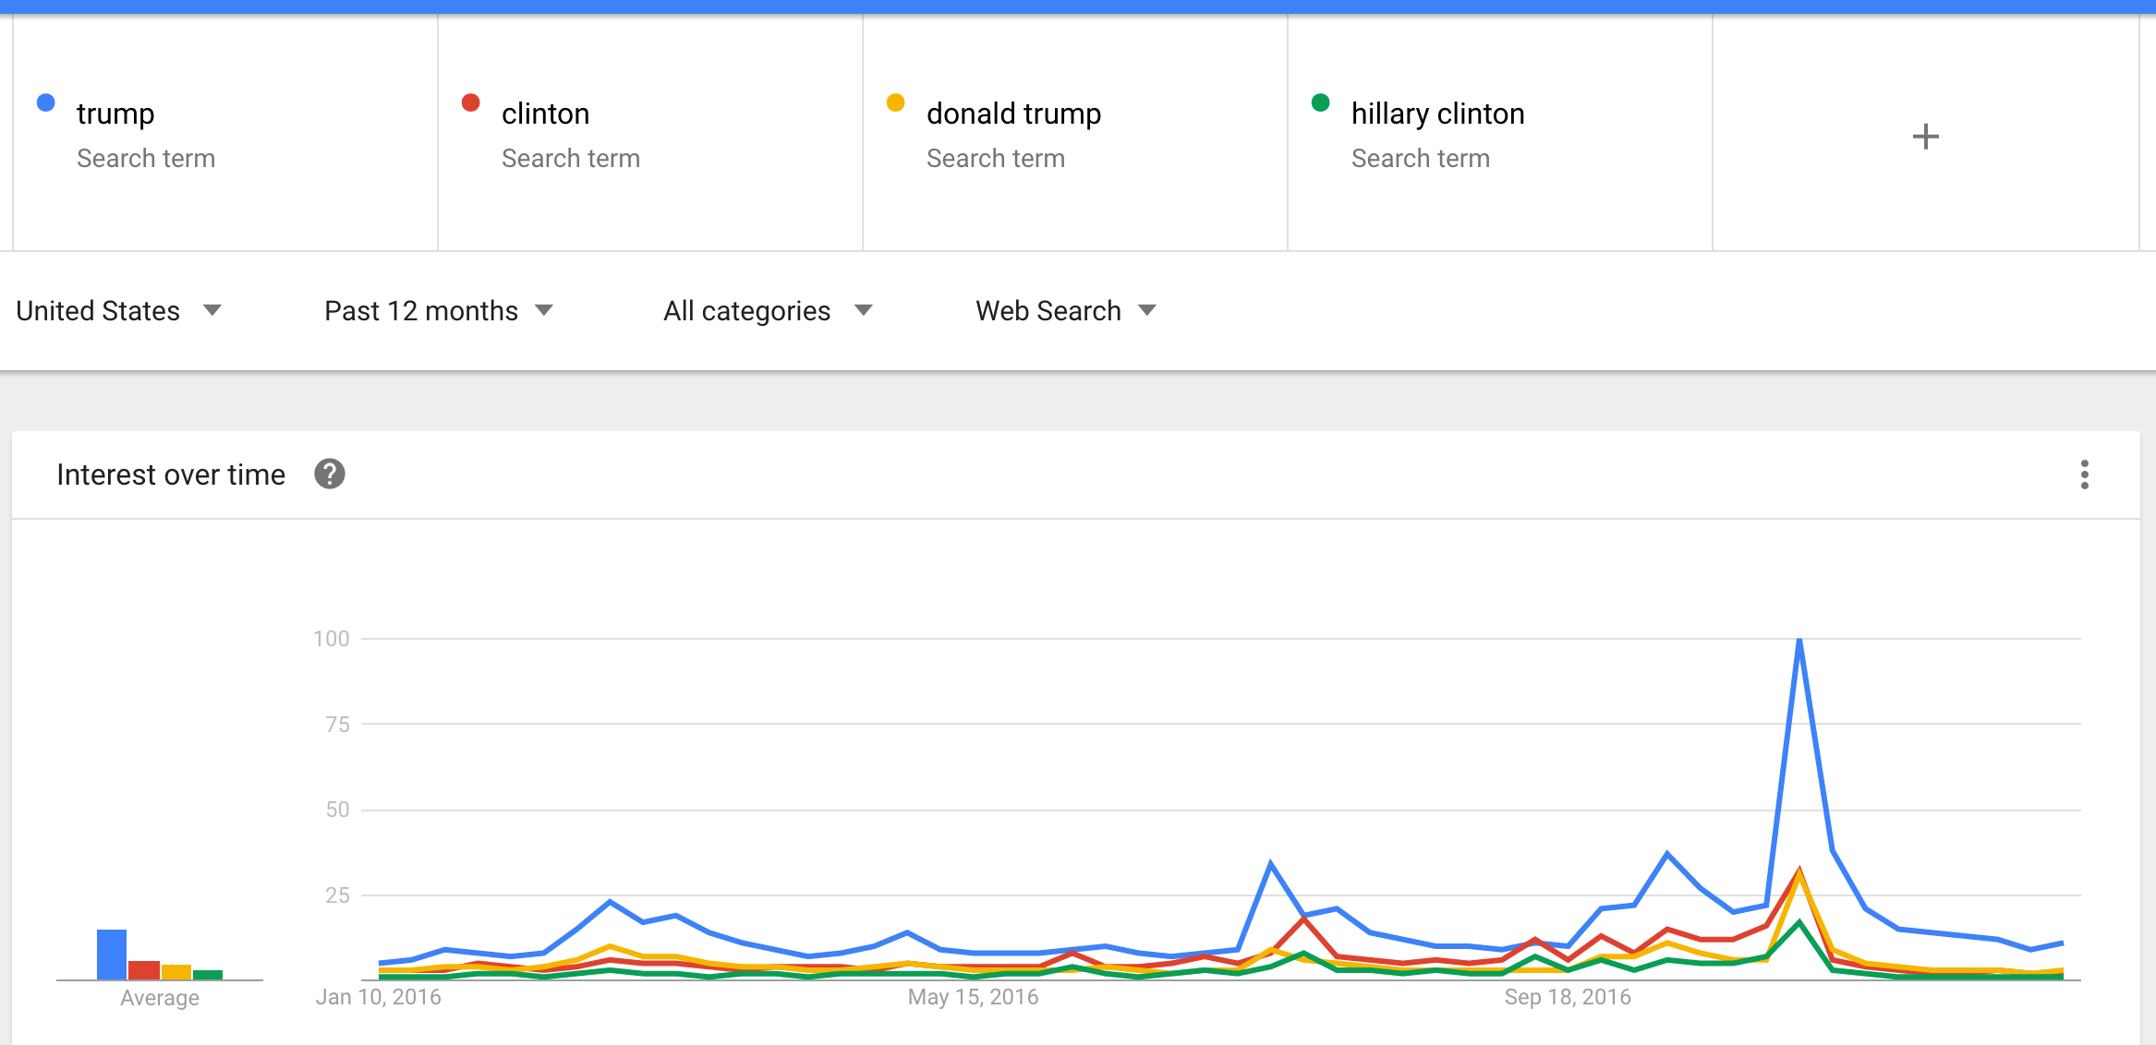Click the May 15, 2016 axis label
The image size is (2156, 1045).
[x=973, y=997]
